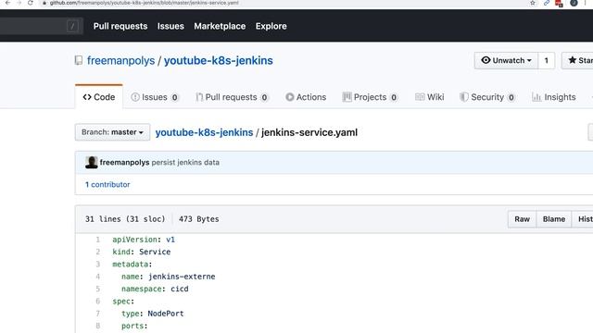Click the link extension icon in the browser bar
The image size is (593, 333).
click(547, 3)
